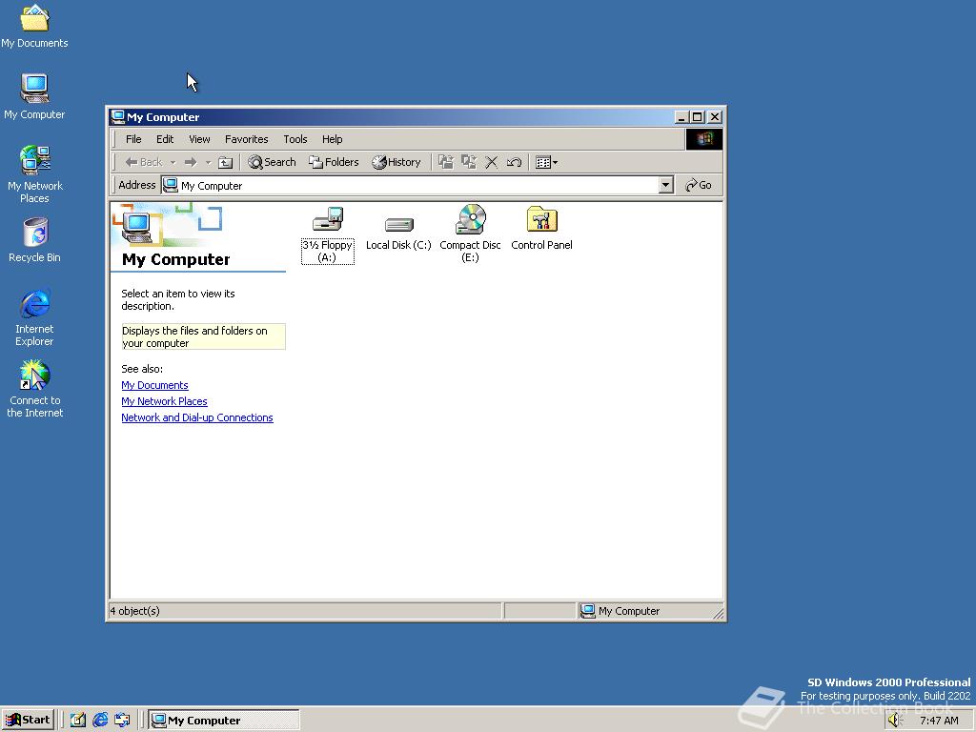Screen dimensions: 976x732
Task: Open the Views dropdown button
Action: [x=546, y=162]
